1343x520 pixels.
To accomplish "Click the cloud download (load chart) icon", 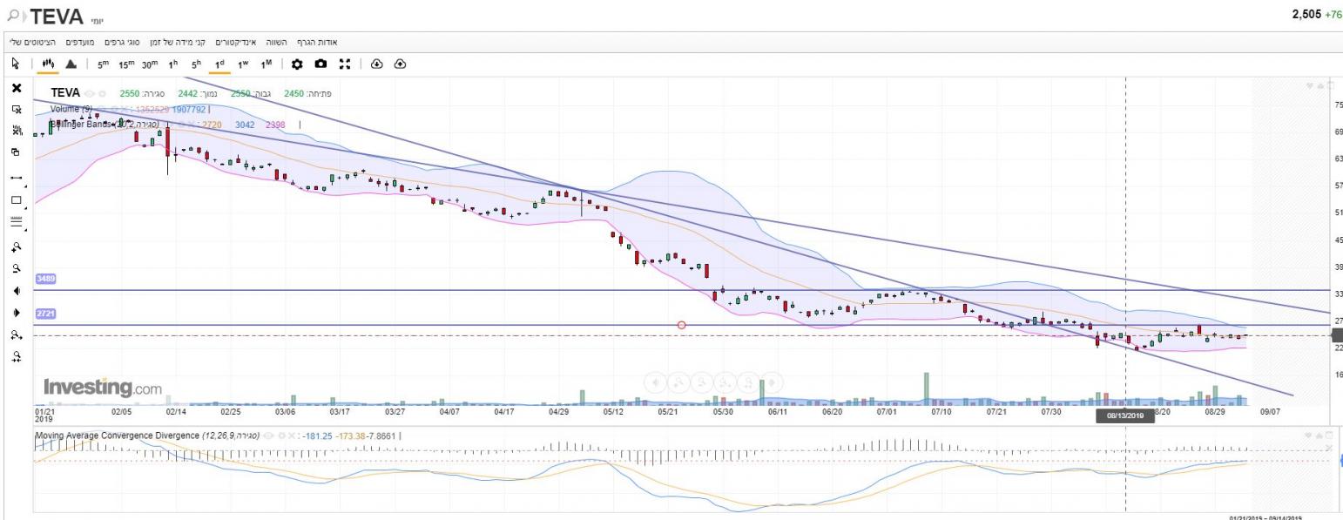I will [376, 64].
